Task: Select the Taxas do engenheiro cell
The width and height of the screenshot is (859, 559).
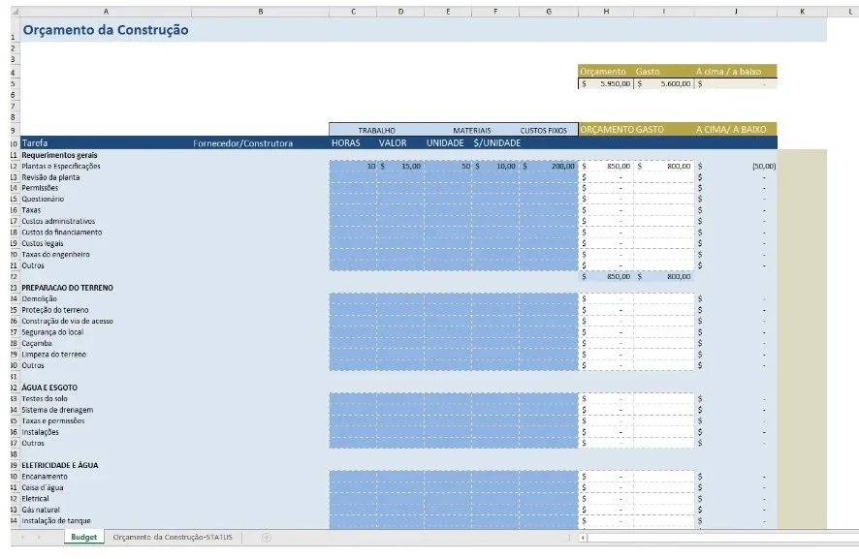Action: coord(55,254)
